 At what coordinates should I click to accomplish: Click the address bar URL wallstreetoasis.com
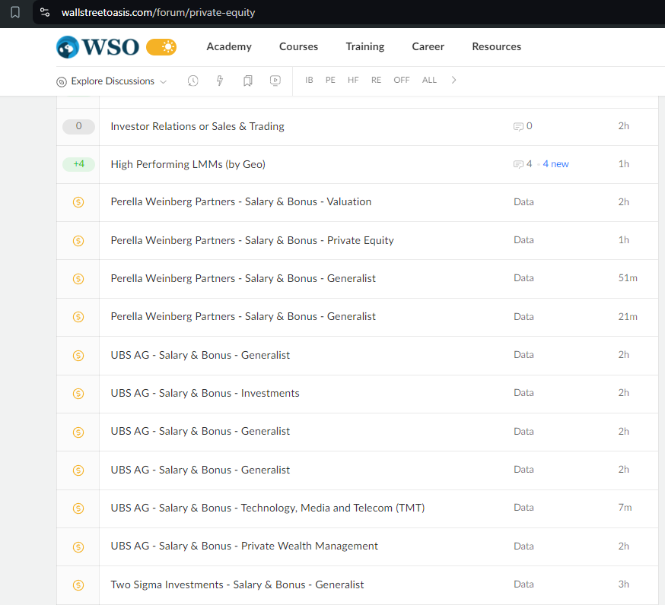158,12
